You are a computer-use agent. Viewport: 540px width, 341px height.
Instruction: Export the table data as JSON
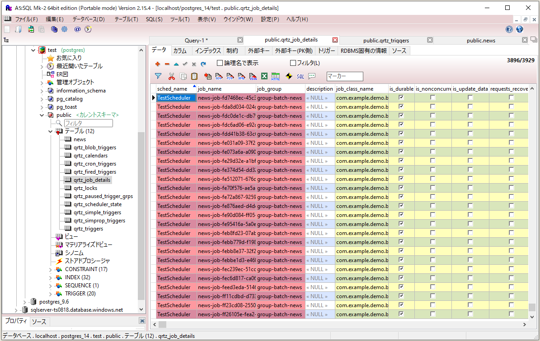tap(253, 76)
